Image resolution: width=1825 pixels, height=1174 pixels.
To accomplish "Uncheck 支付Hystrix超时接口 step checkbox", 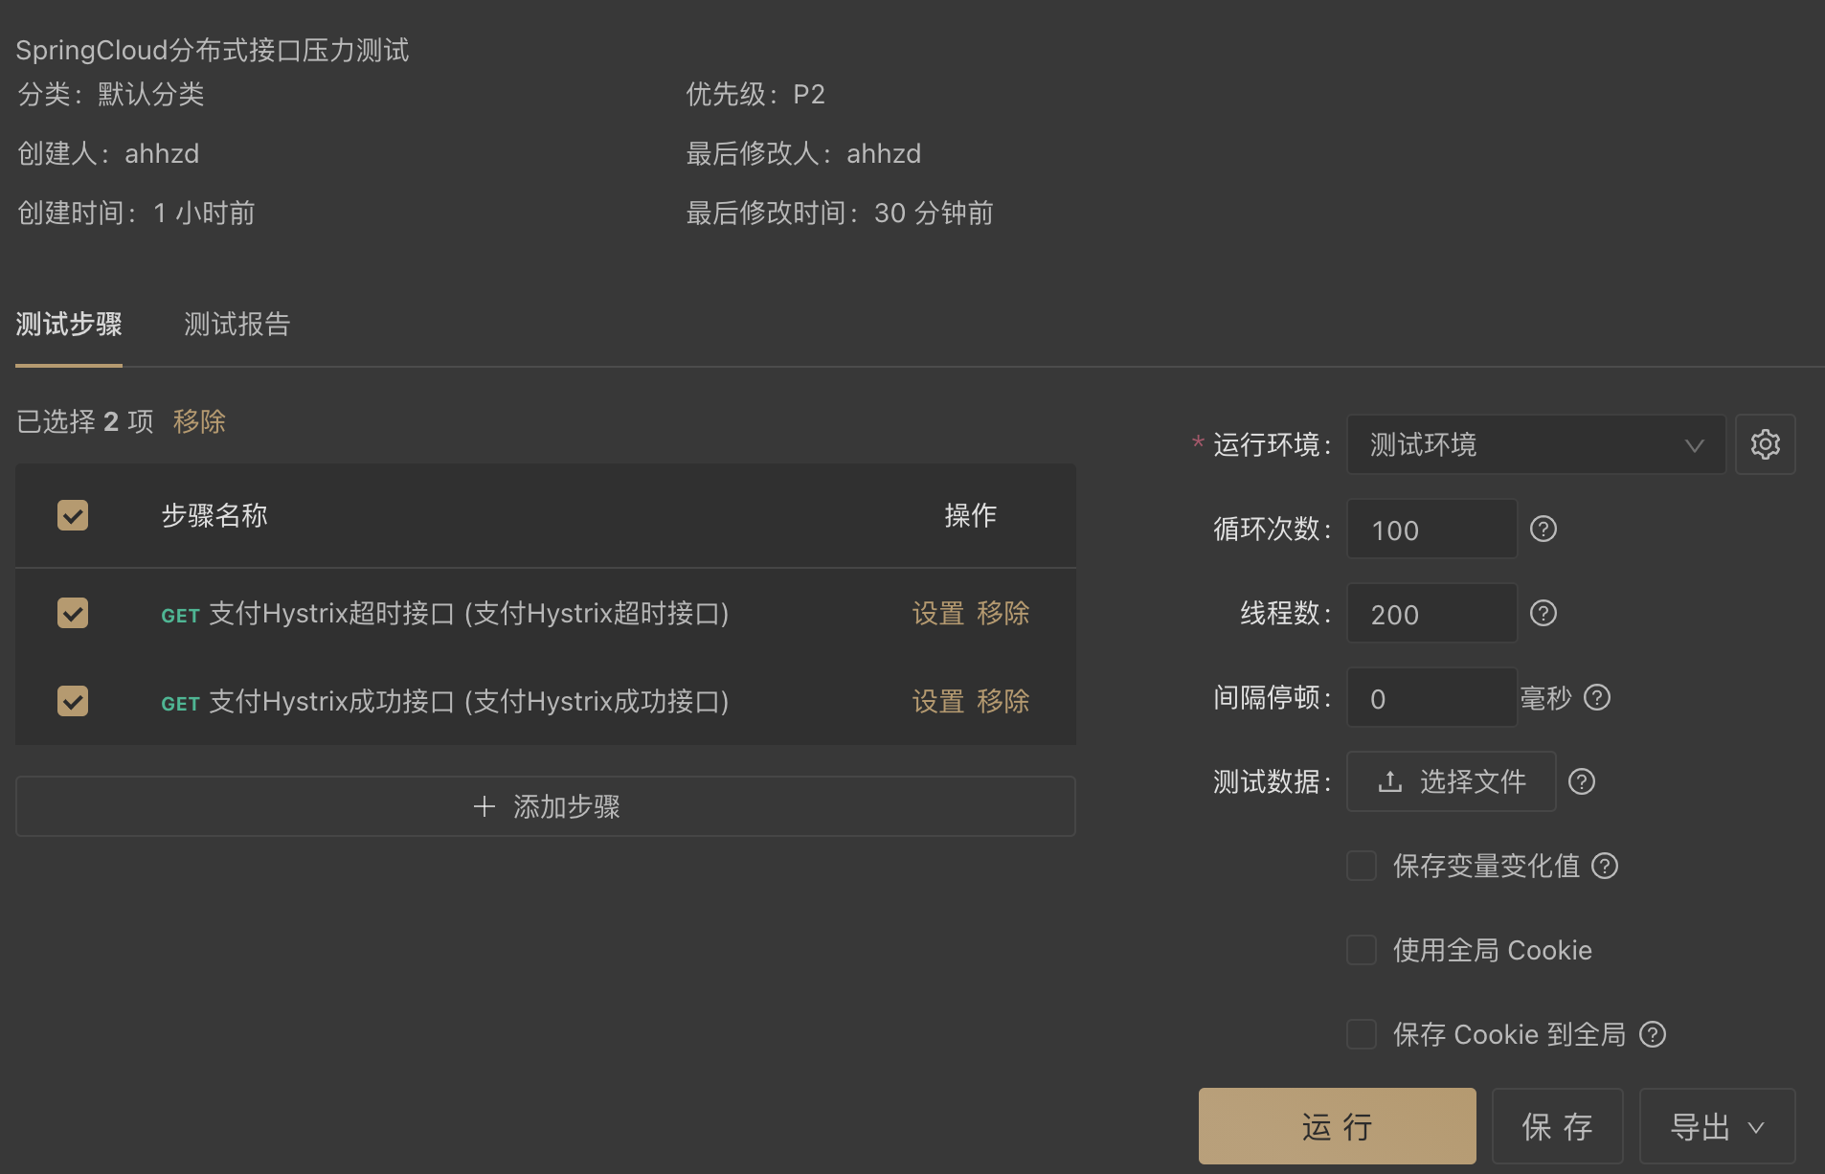I will pyautogui.click(x=73, y=613).
